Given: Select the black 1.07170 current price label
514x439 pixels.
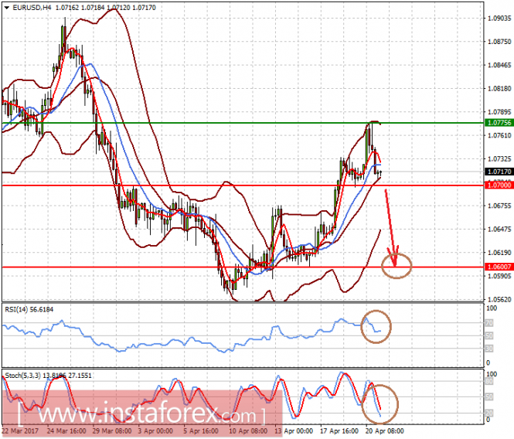Looking at the screenshot, I should point(499,172).
